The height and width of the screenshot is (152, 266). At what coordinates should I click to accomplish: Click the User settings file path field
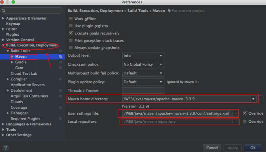coord(177,113)
